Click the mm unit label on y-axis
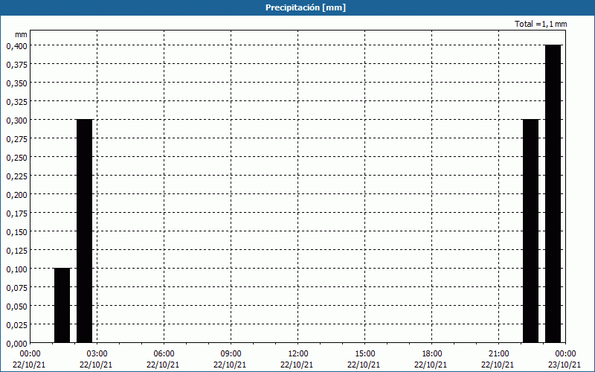 tap(21, 34)
